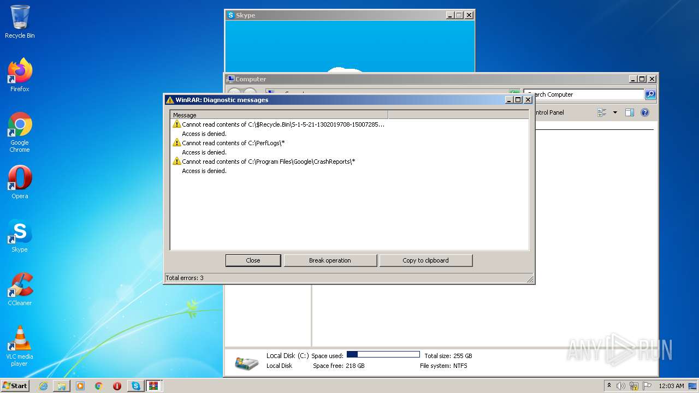Viewport: 699px width, 393px height.
Task: Open the Skype desktop shortcut
Action: coord(20,236)
